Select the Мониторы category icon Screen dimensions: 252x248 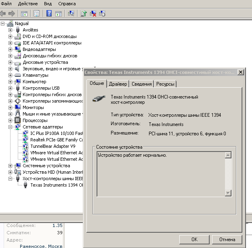[18, 107]
